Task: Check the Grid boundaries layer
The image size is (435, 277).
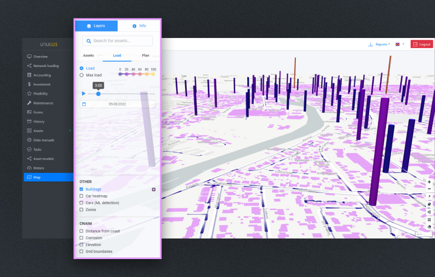Action: [81, 252]
